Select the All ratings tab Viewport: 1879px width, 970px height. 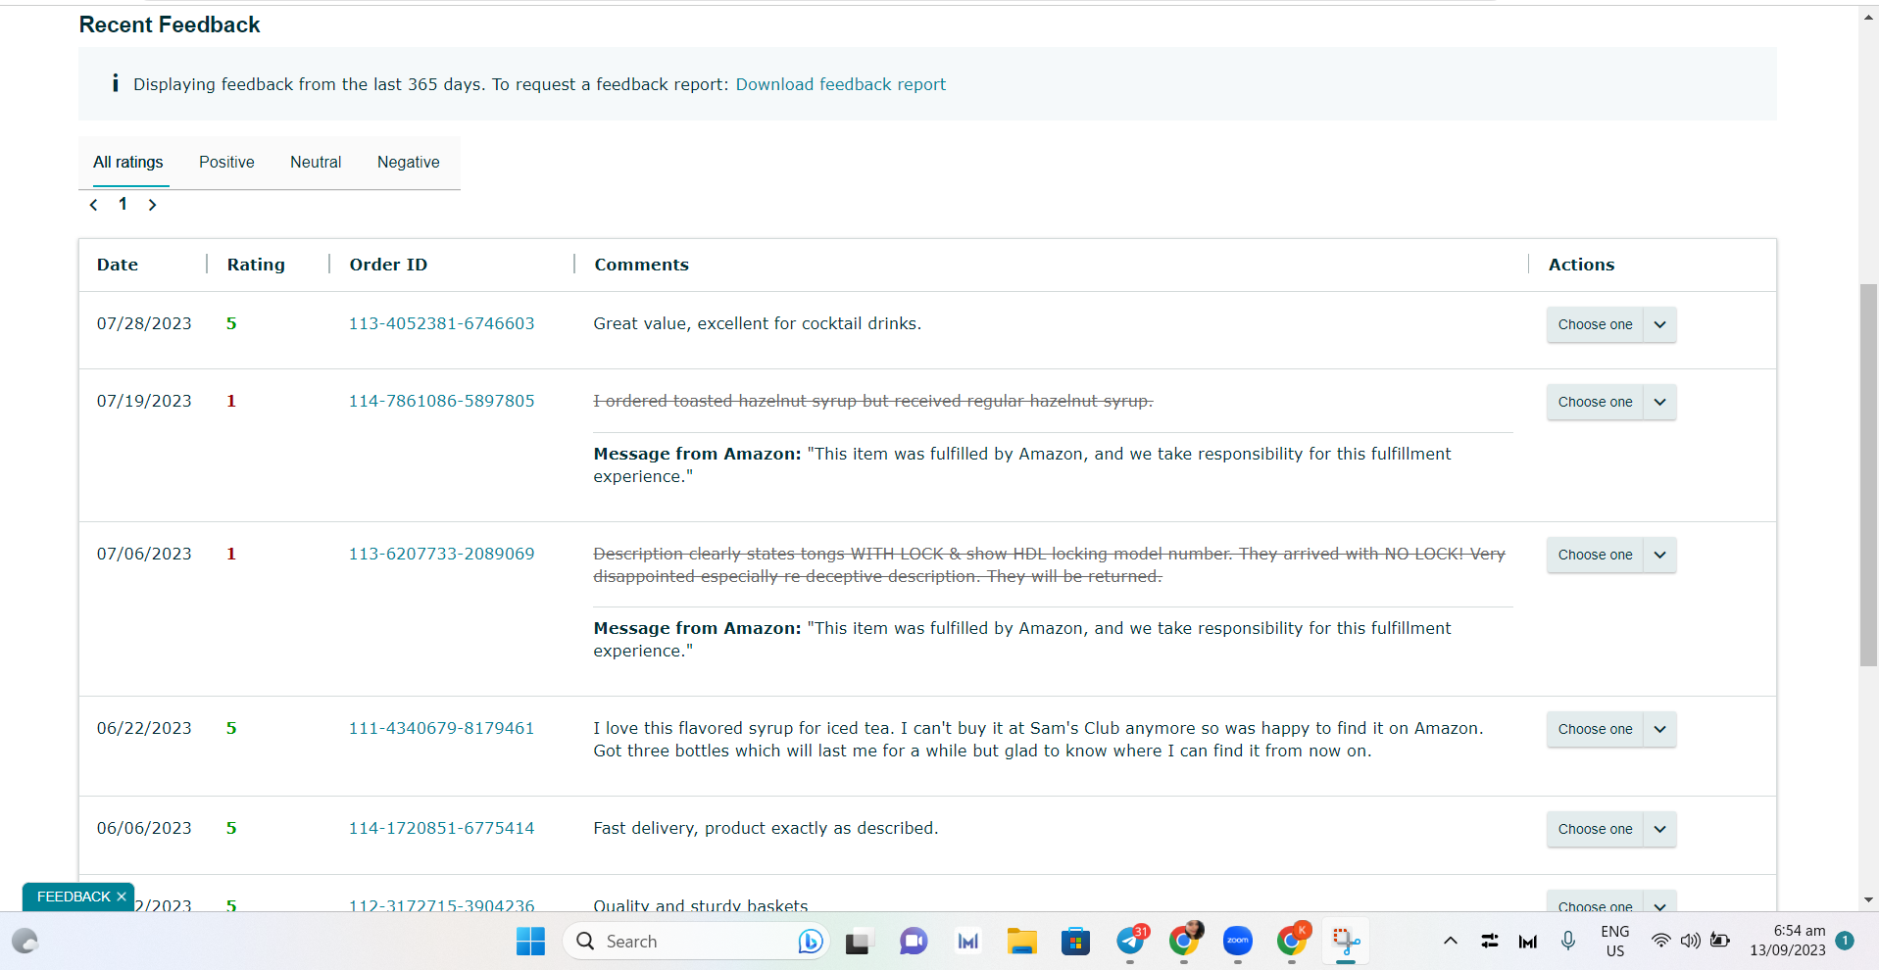[127, 162]
